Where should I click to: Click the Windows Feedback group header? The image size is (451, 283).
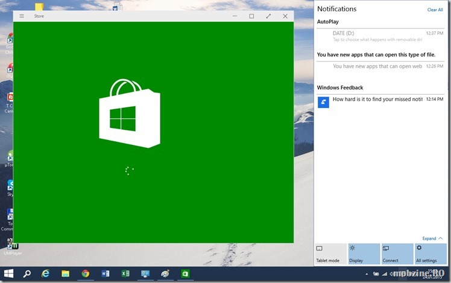[x=340, y=87]
